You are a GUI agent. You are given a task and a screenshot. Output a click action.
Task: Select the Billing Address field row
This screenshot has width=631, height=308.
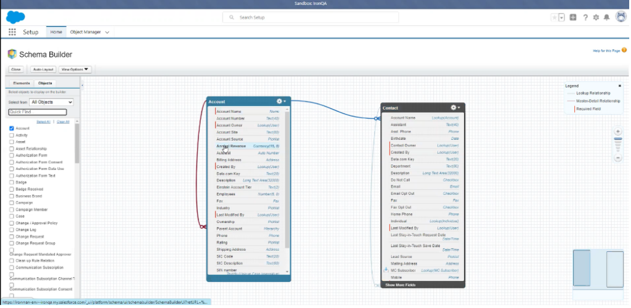(248, 160)
